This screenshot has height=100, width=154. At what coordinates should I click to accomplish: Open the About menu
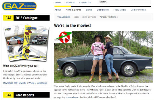pyautogui.click(x=58, y=10)
